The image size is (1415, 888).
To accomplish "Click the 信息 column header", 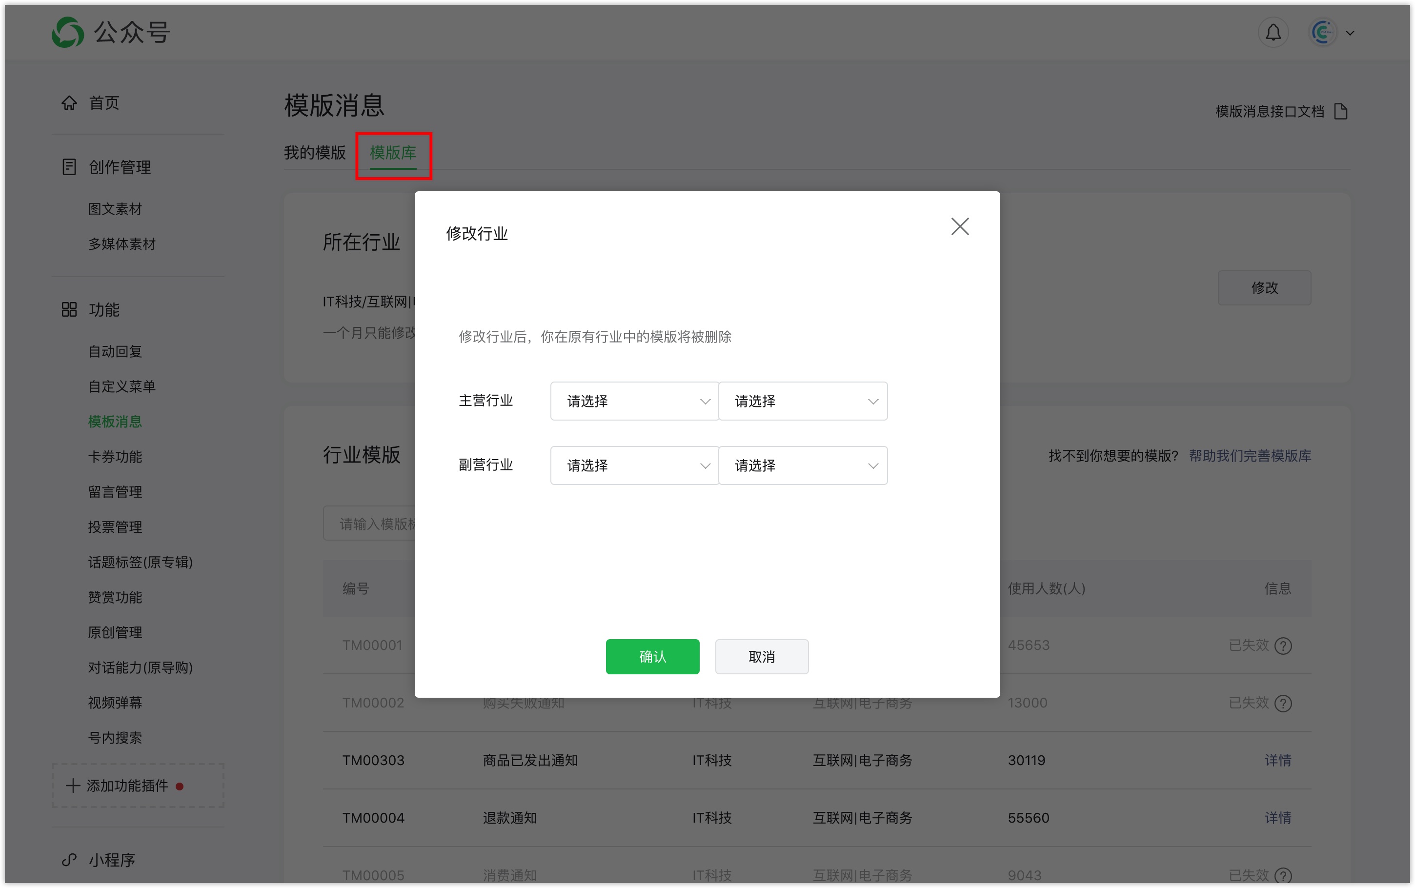I will [1277, 588].
